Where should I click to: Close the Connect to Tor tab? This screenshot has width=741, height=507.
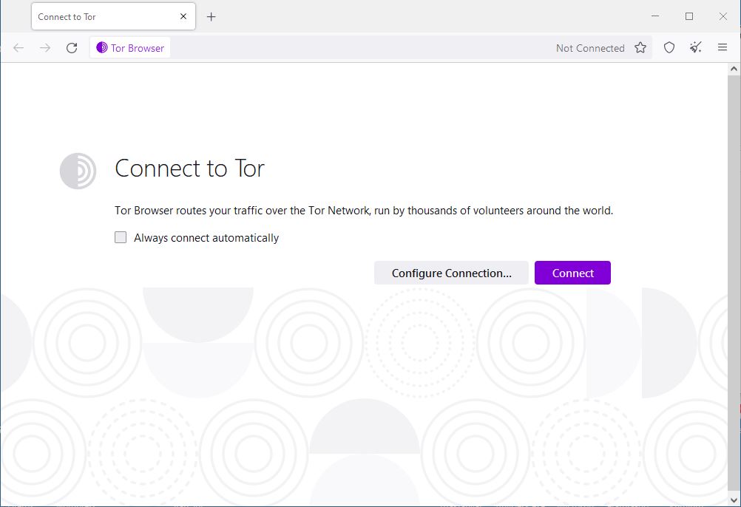(183, 16)
